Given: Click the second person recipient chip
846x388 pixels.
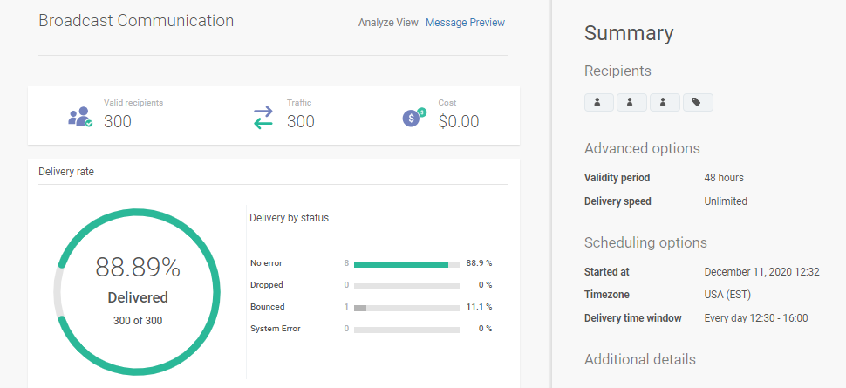Looking at the screenshot, I should pos(631,103).
